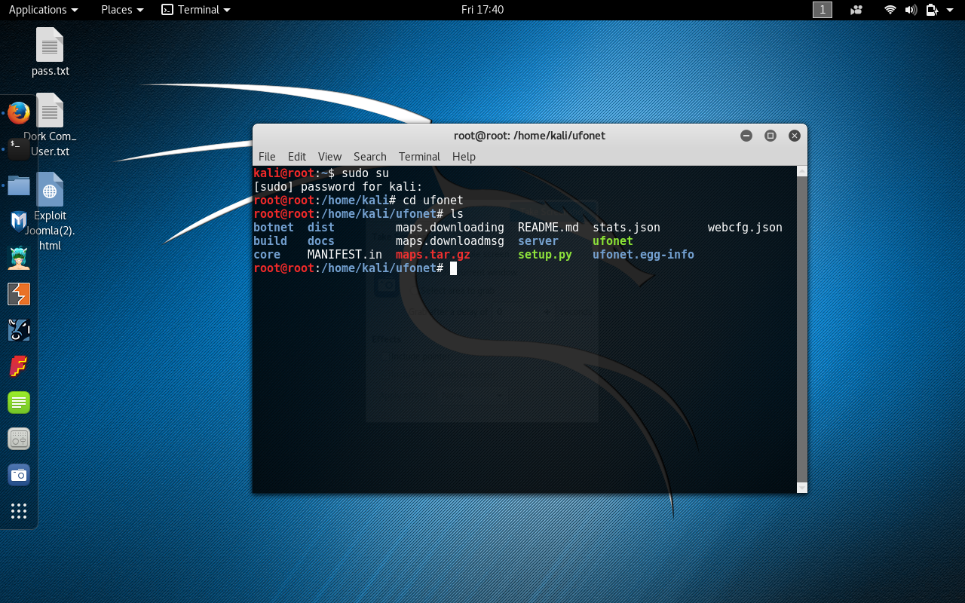965x603 pixels.
Task: Click the webcfg.json file name
Action: pyautogui.click(x=745, y=228)
